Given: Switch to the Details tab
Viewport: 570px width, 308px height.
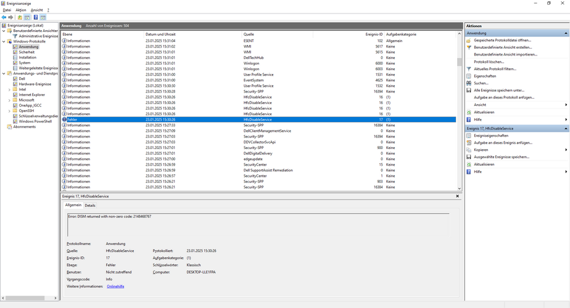Looking at the screenshot, I should (x=90, y=205).
